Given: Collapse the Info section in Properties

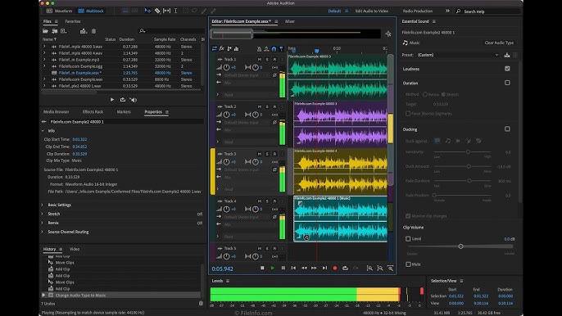Looking at the screenshot, I should 43,131.
